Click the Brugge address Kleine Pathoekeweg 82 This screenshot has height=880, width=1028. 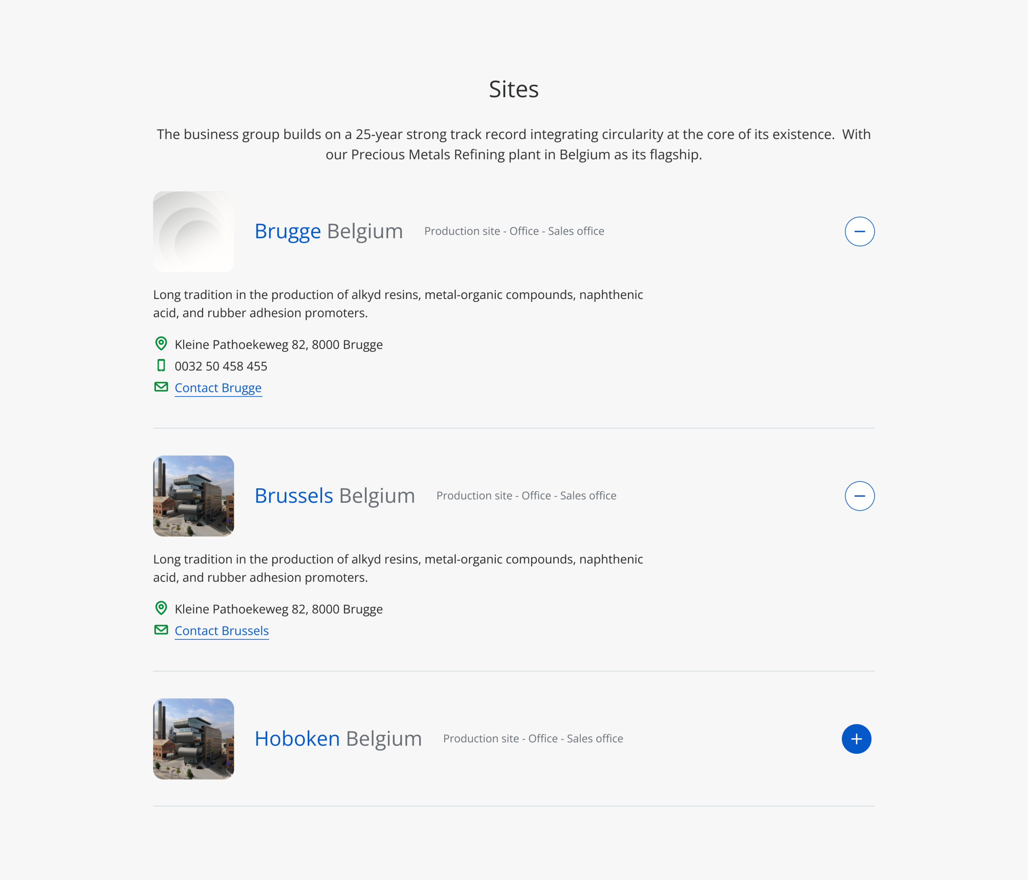tap(279, 344)
